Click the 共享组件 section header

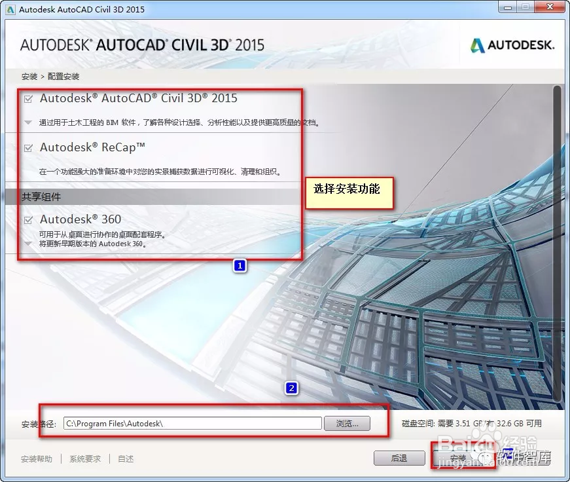[x=41, y=197]
